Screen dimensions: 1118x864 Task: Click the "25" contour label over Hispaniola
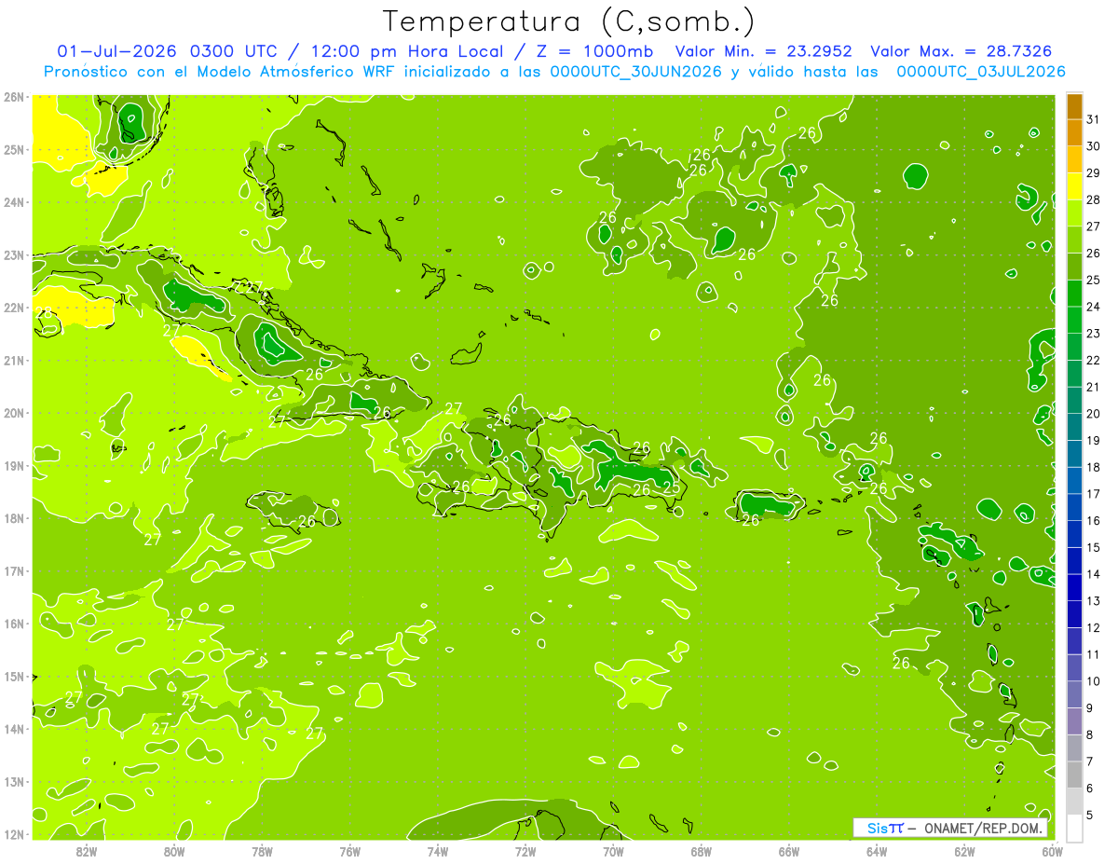[671, 488]
